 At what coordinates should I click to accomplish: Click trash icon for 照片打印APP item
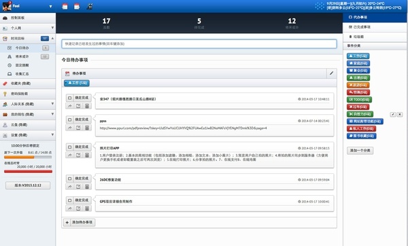tap(87, 155)
